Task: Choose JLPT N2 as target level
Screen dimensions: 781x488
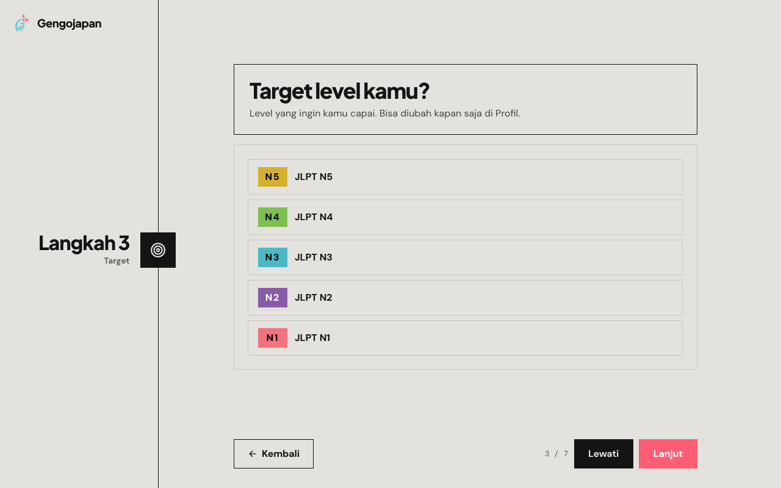Action: pos(465,298)
